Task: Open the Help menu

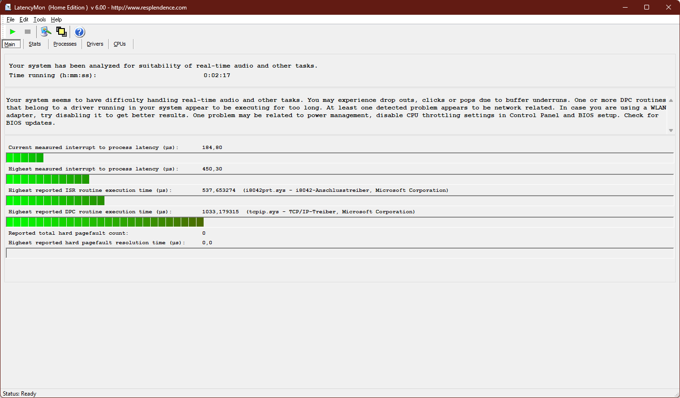Action: point(56,20)
